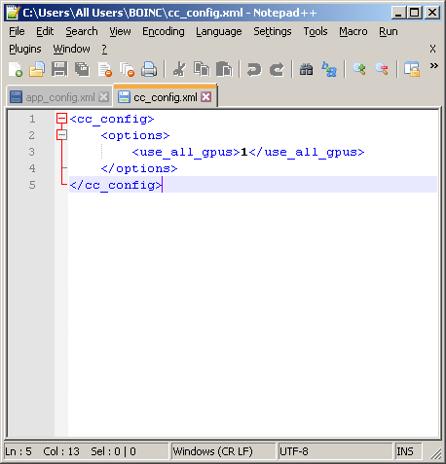This screenshot has height=464, width=446.
Task: Copy selection using the Copy icon
Action: (x=202, y=69)
